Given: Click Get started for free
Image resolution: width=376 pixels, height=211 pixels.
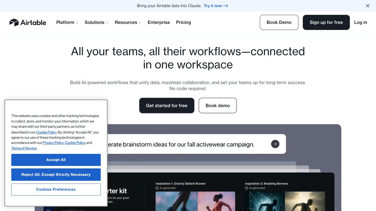Looking at the screenshot, I should tap(167, 105).
